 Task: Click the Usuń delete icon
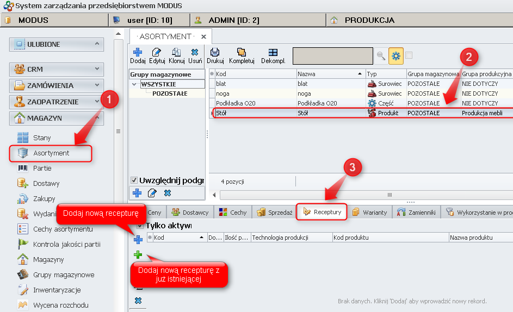(x=195, y=52)
